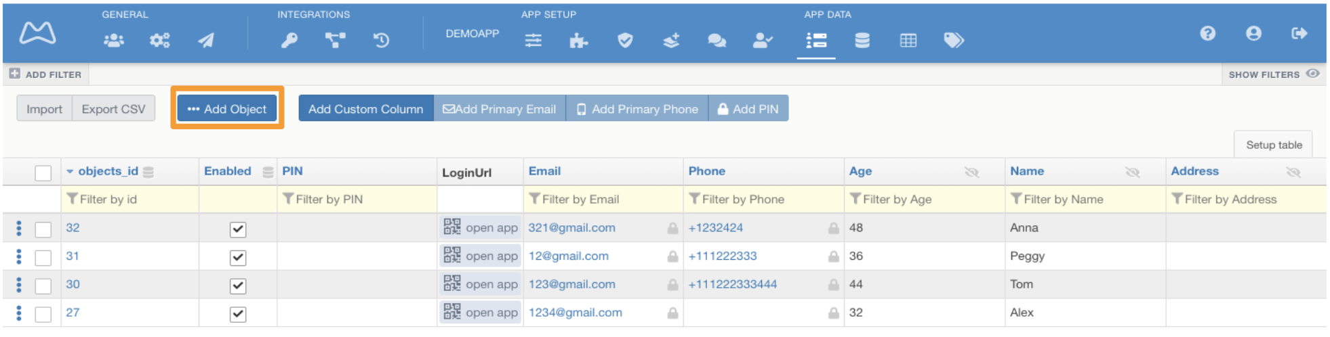Uncheck Enabled for Anna's row

click(x=238, y=229)
